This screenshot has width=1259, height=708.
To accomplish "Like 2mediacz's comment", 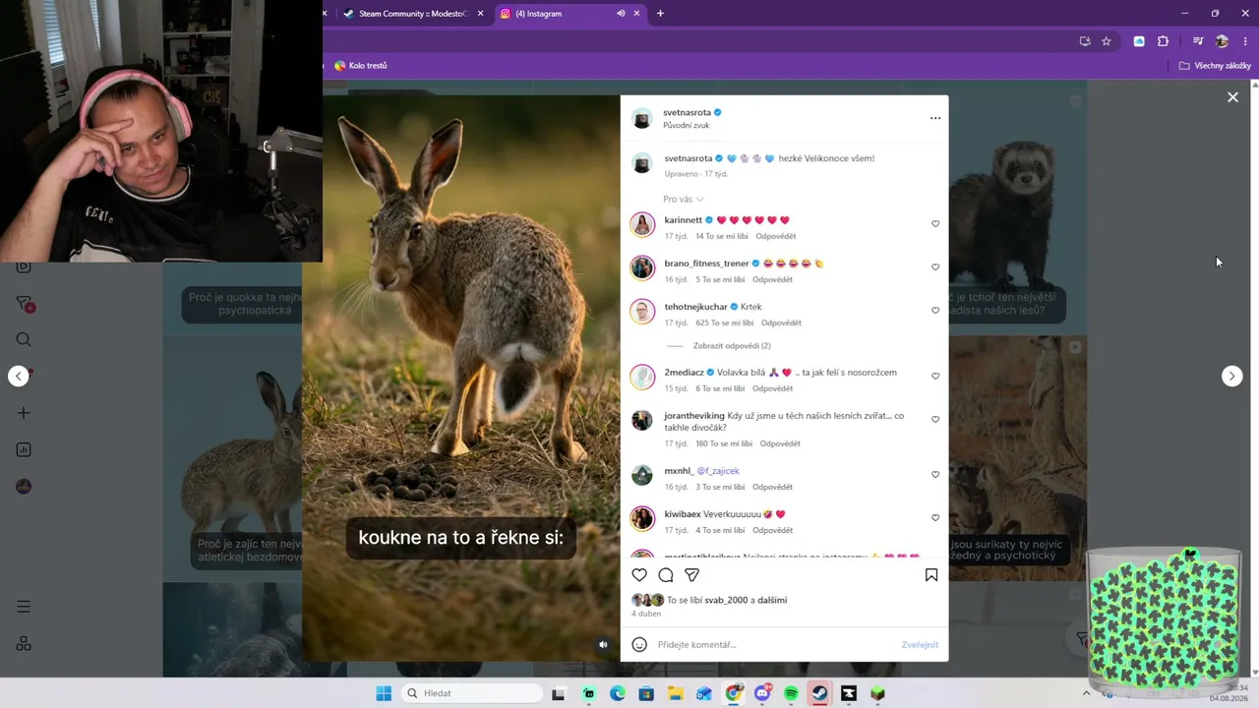I will [x=935, y=377].
